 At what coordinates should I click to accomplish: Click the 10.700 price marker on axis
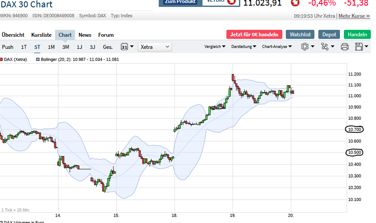tap(355, 129)
